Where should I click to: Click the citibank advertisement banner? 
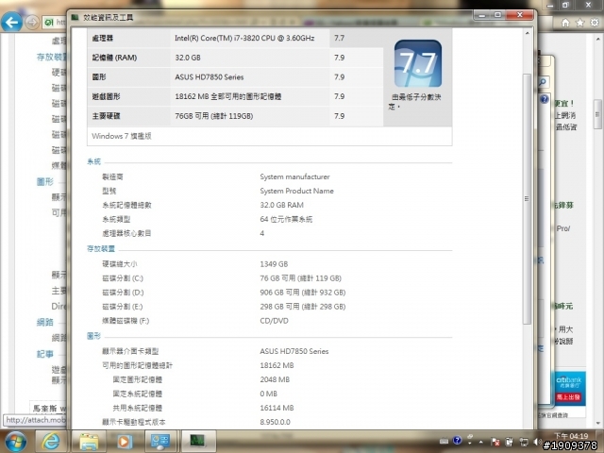pos(569,388)
